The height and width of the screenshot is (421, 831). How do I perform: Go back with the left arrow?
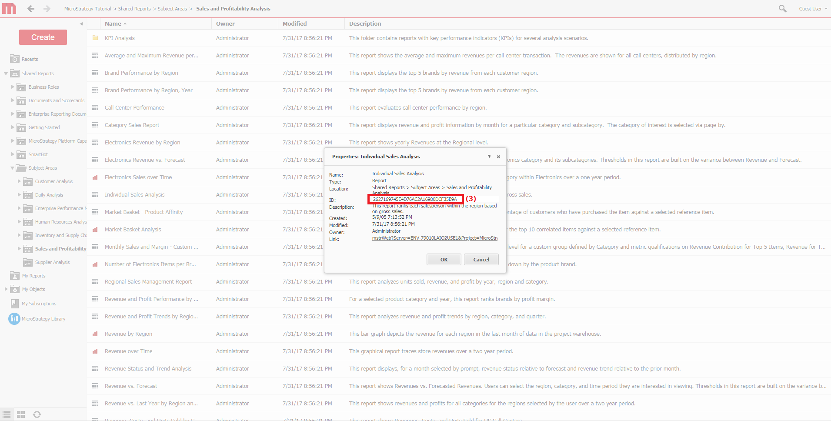(x=31, y=9)
